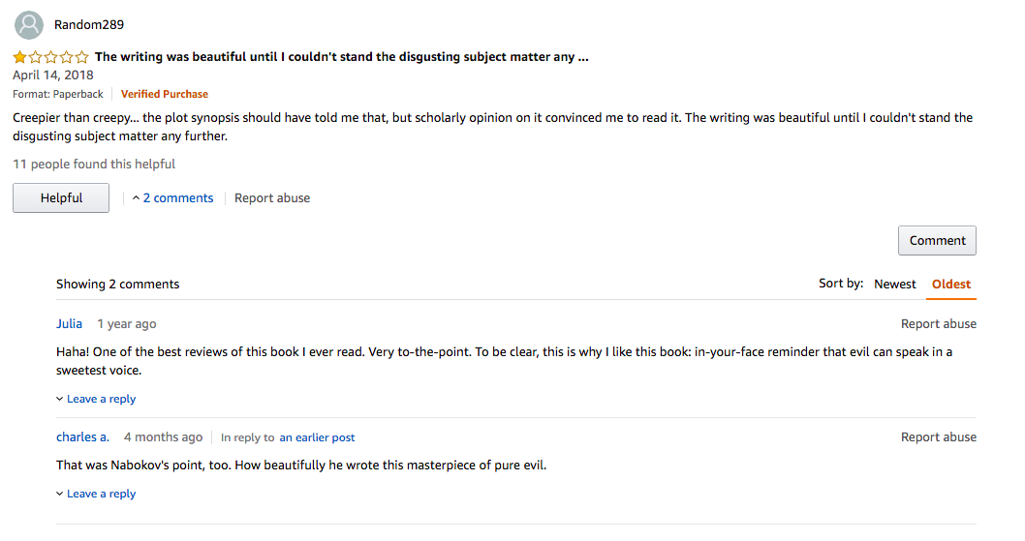Viewport: 1025px width, 541px height.
Task: Open Julia's profile link
Action: [x=70, y=324]
